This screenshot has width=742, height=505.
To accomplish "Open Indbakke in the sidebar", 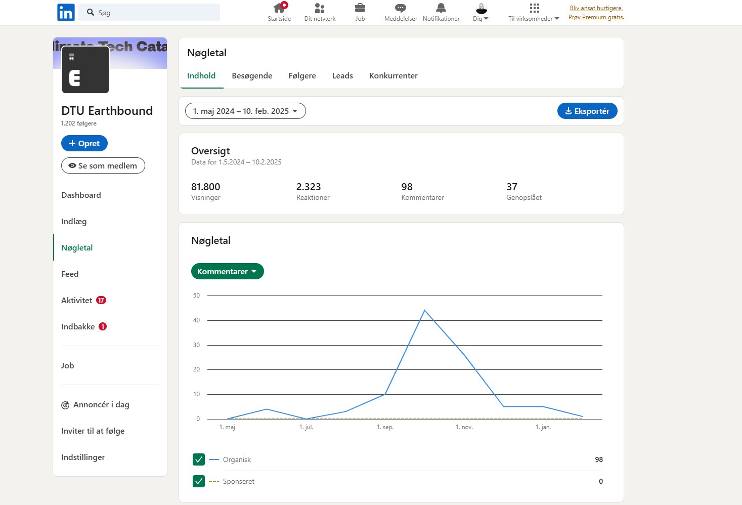I will pyautogui.click(x=78, y=327).
